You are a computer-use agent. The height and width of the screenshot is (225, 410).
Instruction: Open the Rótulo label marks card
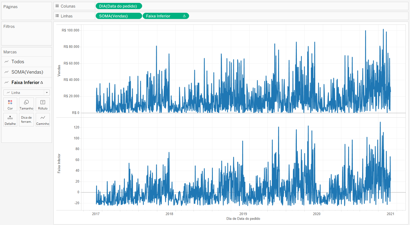coord(43,104)
